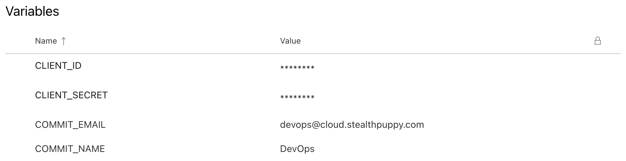Viewport: 626px width, 161px height.
Task: Click the masked value of CLIENT_ID
Action: click(297, 68)
